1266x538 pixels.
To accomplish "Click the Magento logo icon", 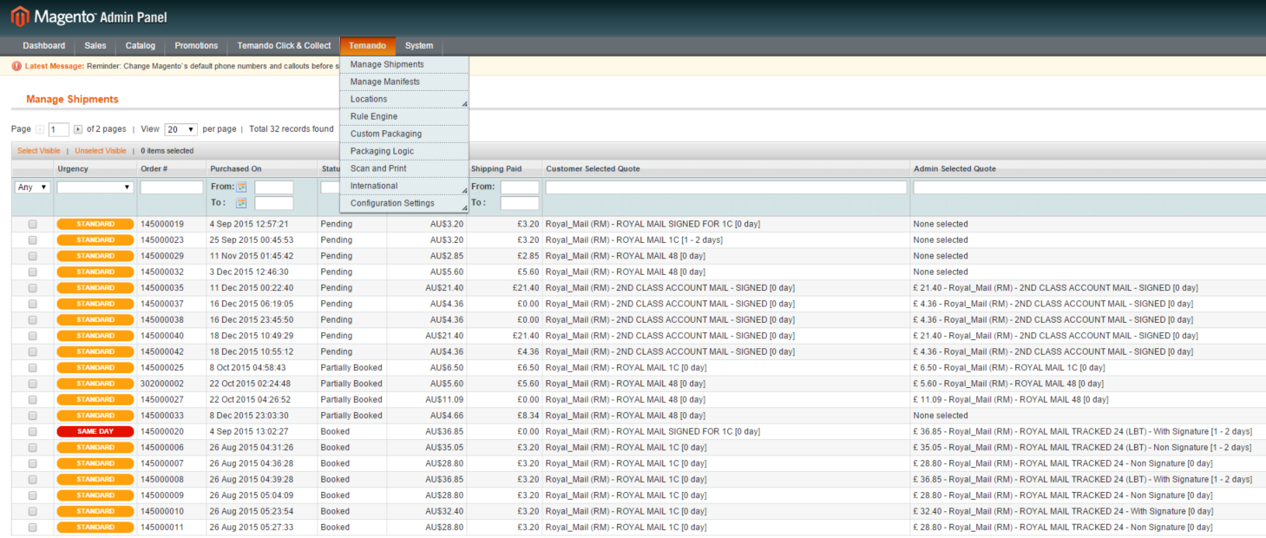I will [19, 16].
